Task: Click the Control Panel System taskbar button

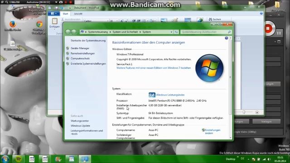Action: pyautogui.click(x=85, y=159)
